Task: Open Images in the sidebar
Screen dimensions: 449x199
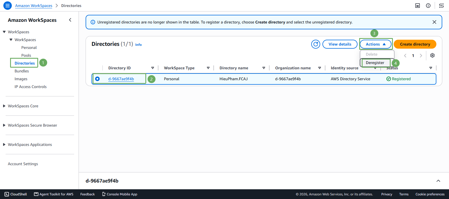Action: click(x=21, y=79)
